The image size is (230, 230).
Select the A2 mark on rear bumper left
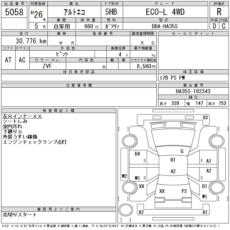[141, 212]
